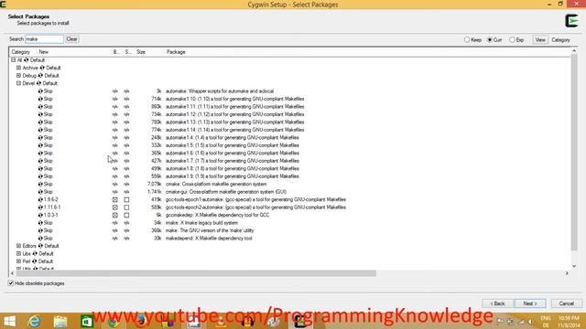Collapse the Devel category
This screenshot has width=586, height=329.
18,83
